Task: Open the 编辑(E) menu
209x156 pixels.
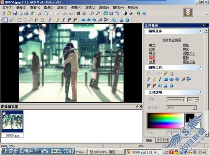Action: tap(21, 7)
